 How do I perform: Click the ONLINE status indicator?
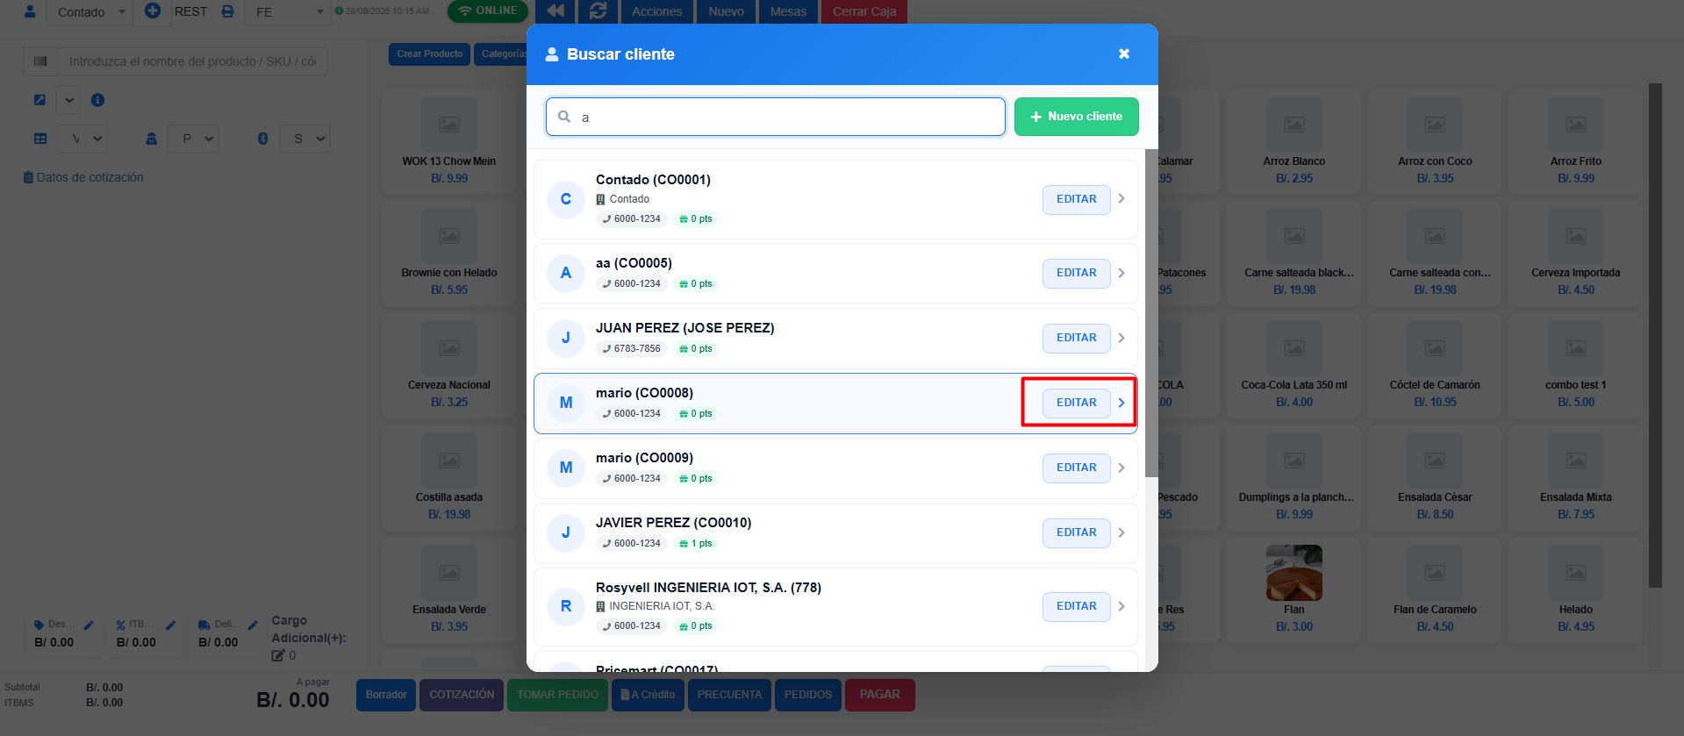click(x=488, y=11)
